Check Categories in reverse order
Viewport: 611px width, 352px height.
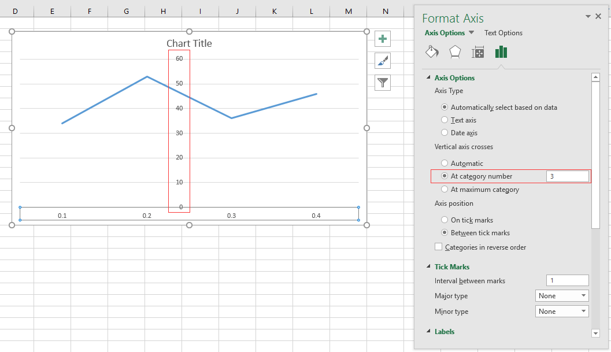point(438,247)
